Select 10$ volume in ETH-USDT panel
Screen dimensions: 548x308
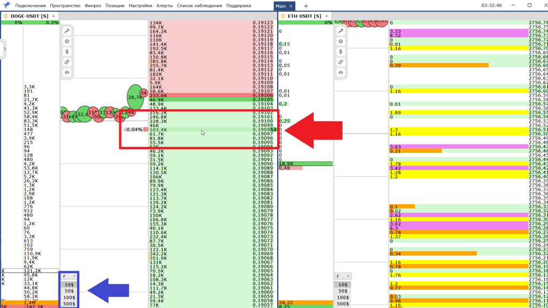343,284
